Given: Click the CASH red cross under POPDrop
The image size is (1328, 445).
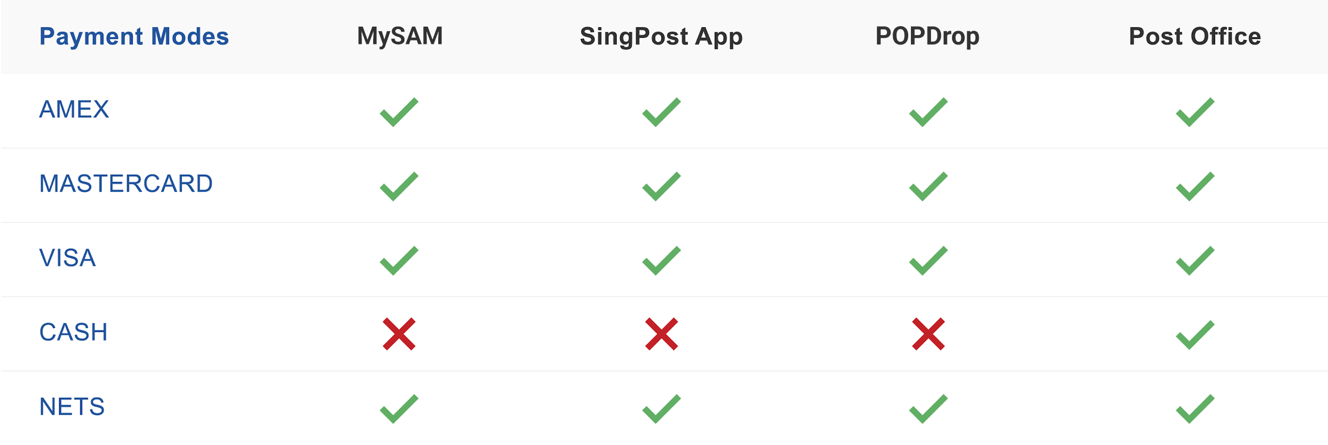Looking at the screenshot, I should [x=928, y=334].
